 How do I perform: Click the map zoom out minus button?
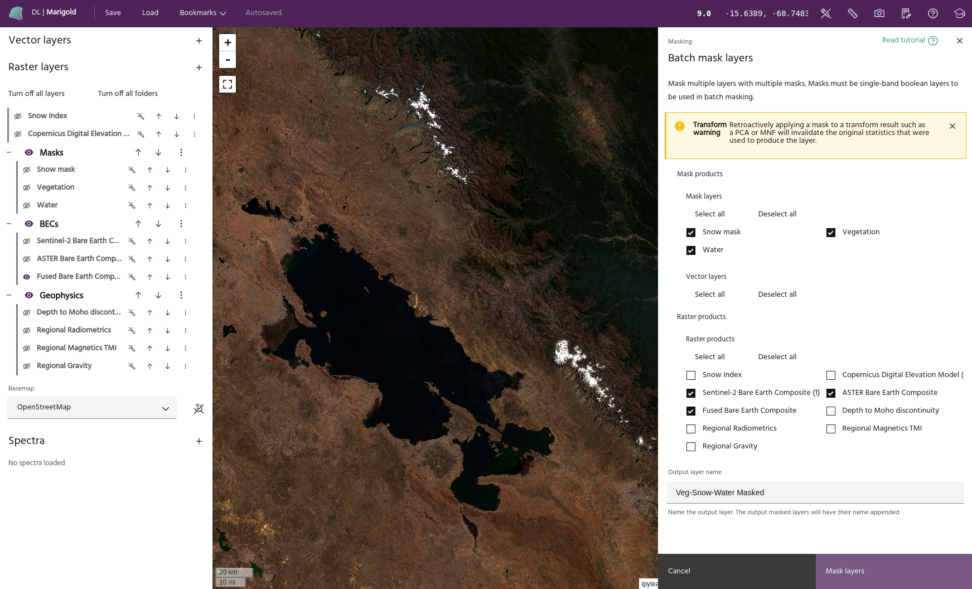point(228,60)
